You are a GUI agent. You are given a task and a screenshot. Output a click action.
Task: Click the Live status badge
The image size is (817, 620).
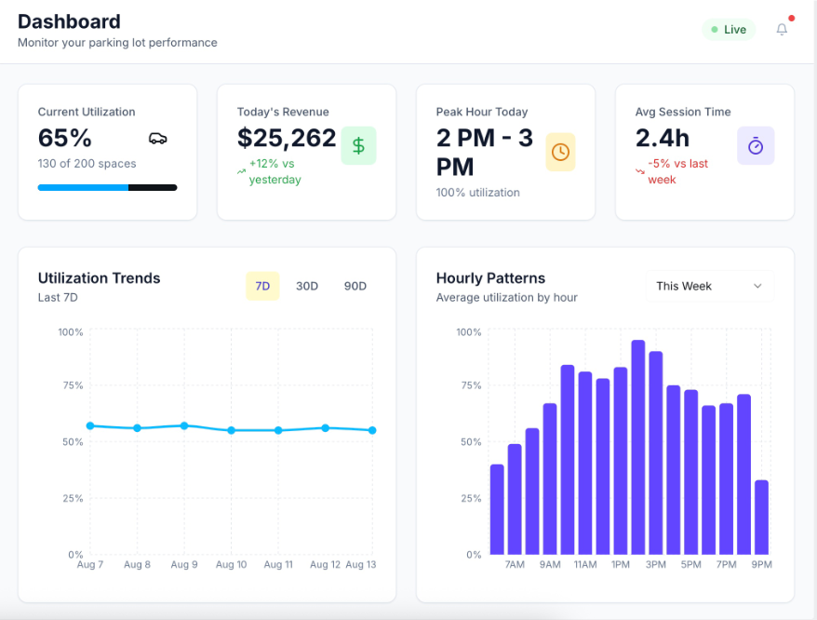729,30
